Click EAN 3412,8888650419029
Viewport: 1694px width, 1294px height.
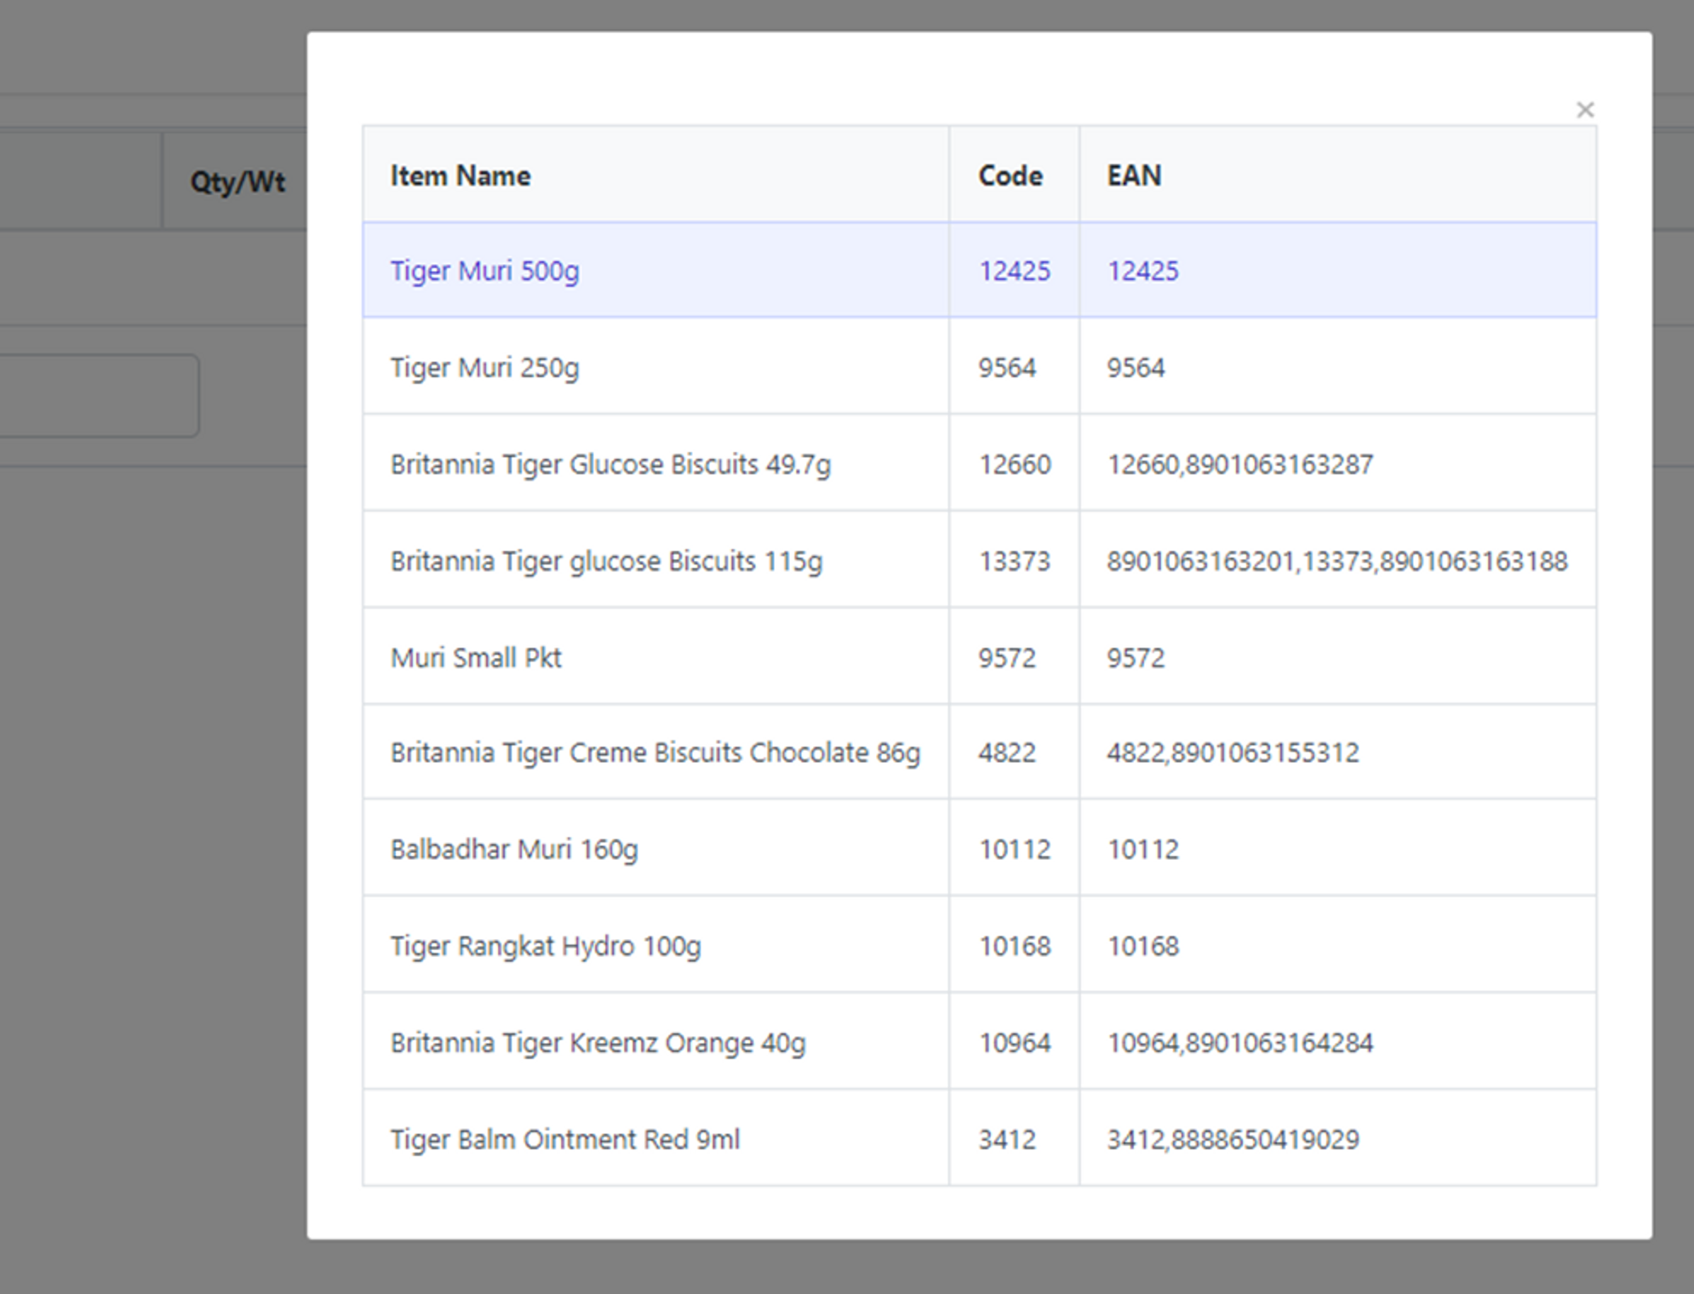point(1233,1139)
